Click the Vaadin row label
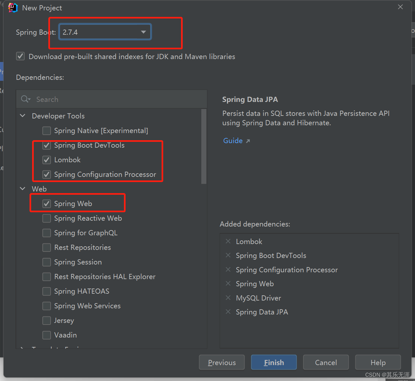The image size is (415, 381). coord(66,335)
